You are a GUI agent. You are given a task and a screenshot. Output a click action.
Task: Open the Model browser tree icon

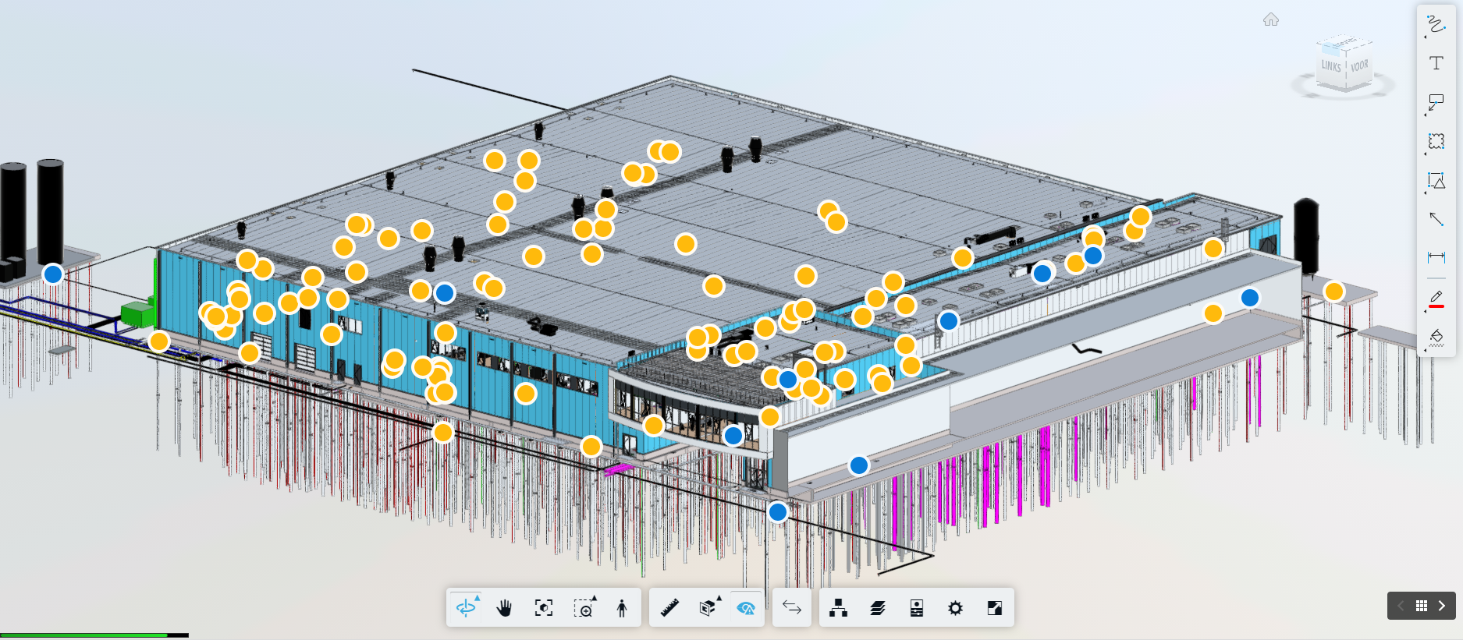tap(838, 608)
